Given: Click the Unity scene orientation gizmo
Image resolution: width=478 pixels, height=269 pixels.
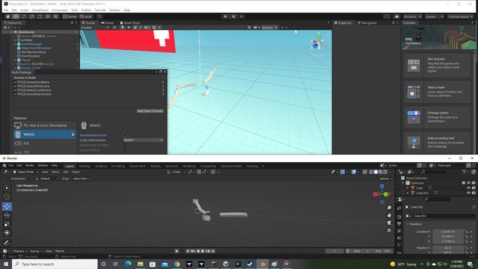Looking at the screenshot, I should coord(318,43).
